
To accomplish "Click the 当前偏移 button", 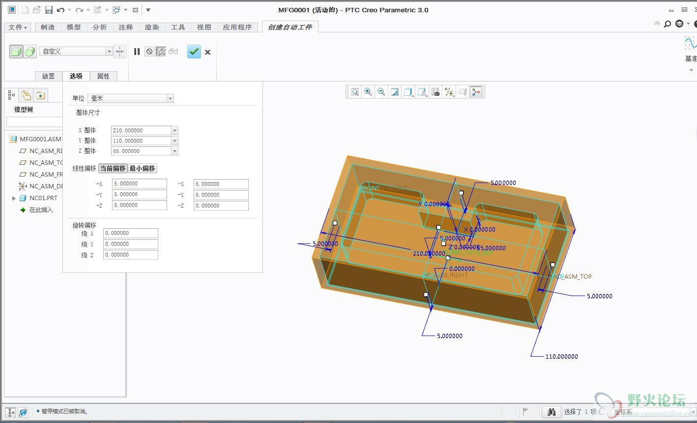I will point(113,168).
